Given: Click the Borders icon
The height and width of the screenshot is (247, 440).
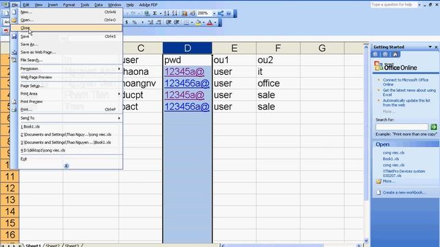Looking at the screenshot, I should coord(186,23).
